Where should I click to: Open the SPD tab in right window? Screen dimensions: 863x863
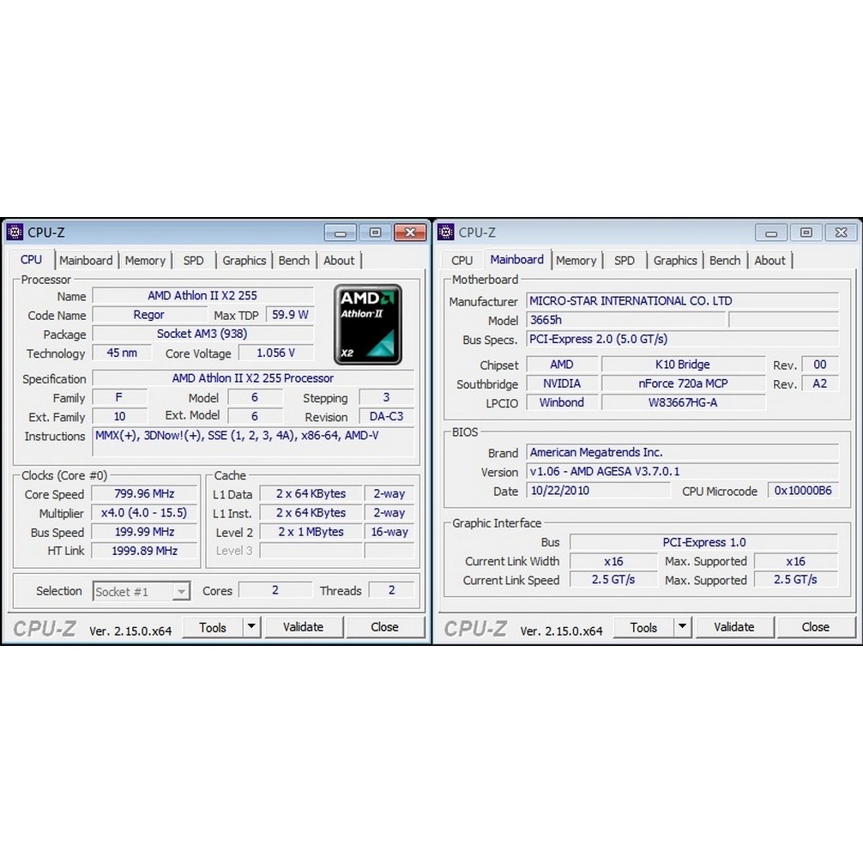(625, 261)
